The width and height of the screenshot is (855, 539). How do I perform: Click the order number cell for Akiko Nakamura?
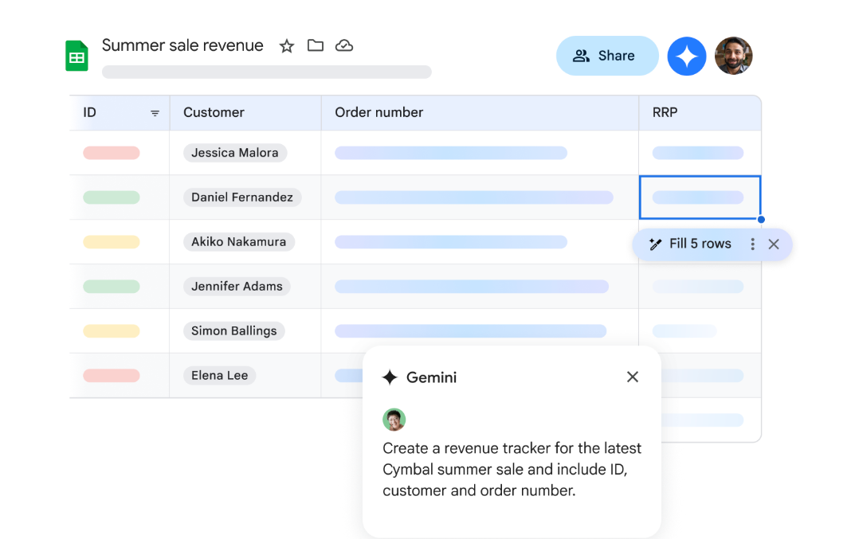480,241
